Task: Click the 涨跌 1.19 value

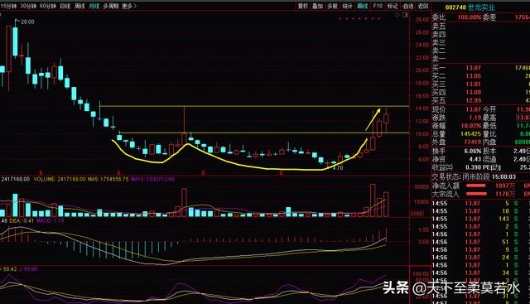Action: coord(475,118)
